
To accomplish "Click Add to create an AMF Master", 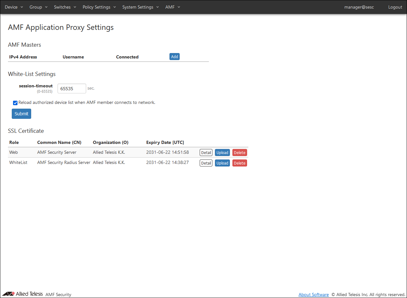I will (x=175, y=57).
